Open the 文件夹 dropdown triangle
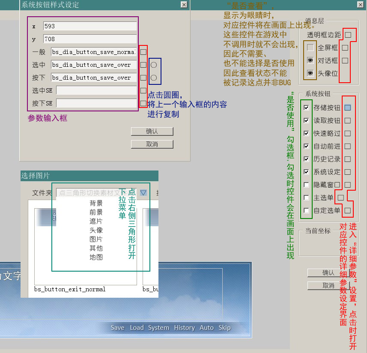 pos(143,193)
